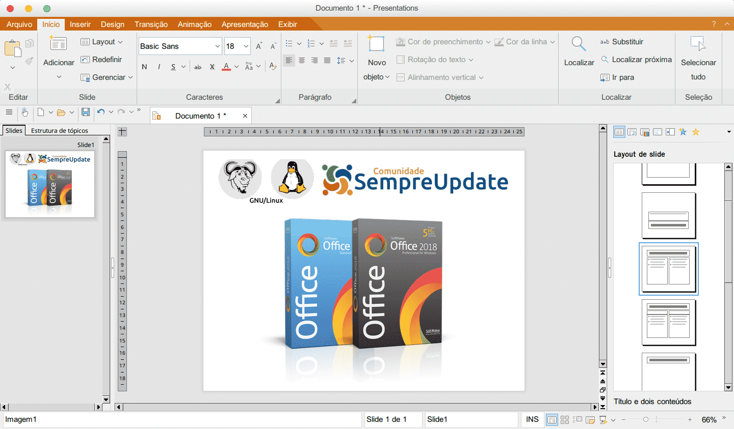This screenshot has width=734, height=429.
Task: Click the Save floppy disk icon
Action: pos(86,112)
